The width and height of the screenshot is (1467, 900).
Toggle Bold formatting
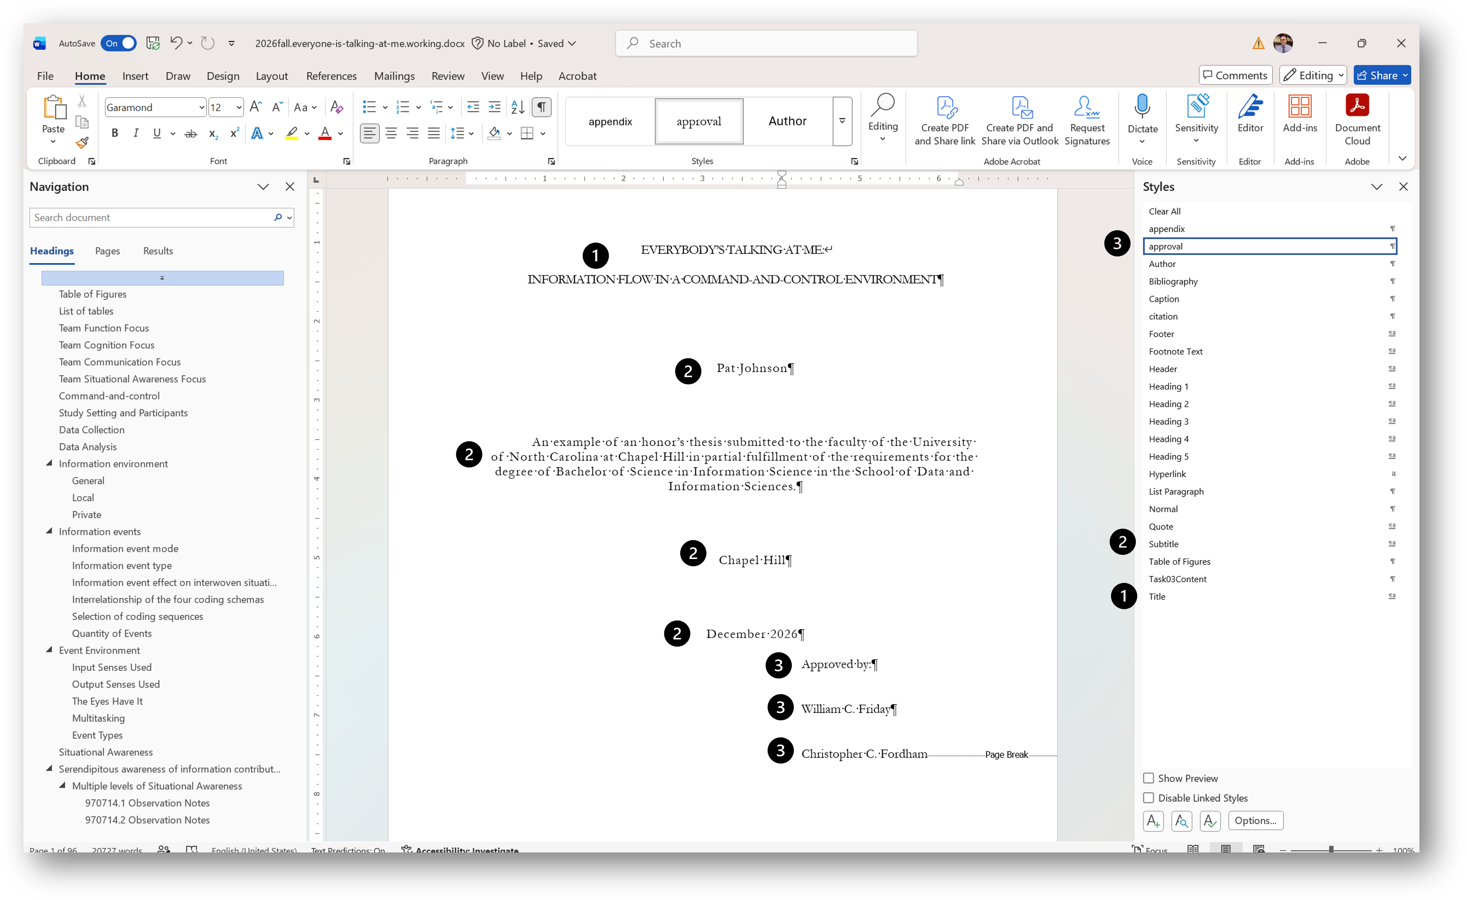[x=114, y=133]
